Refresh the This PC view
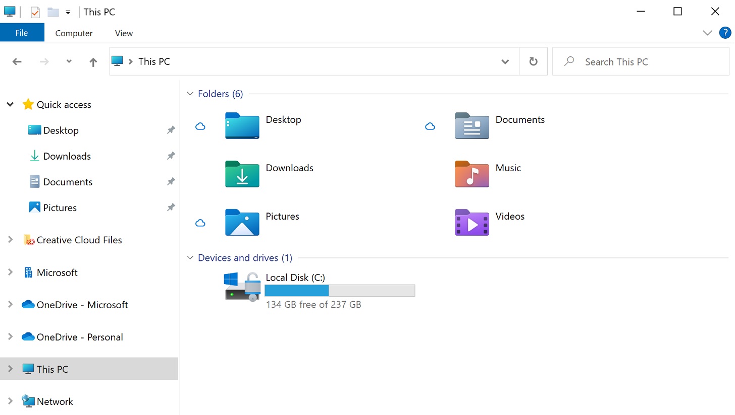The width and height of the screenshot is (735, 415). pyautogui.click(x=533, y=61)
